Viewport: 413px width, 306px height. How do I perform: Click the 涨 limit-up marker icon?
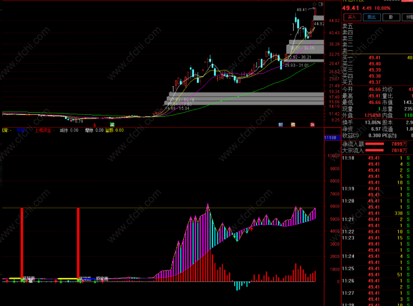312,125
